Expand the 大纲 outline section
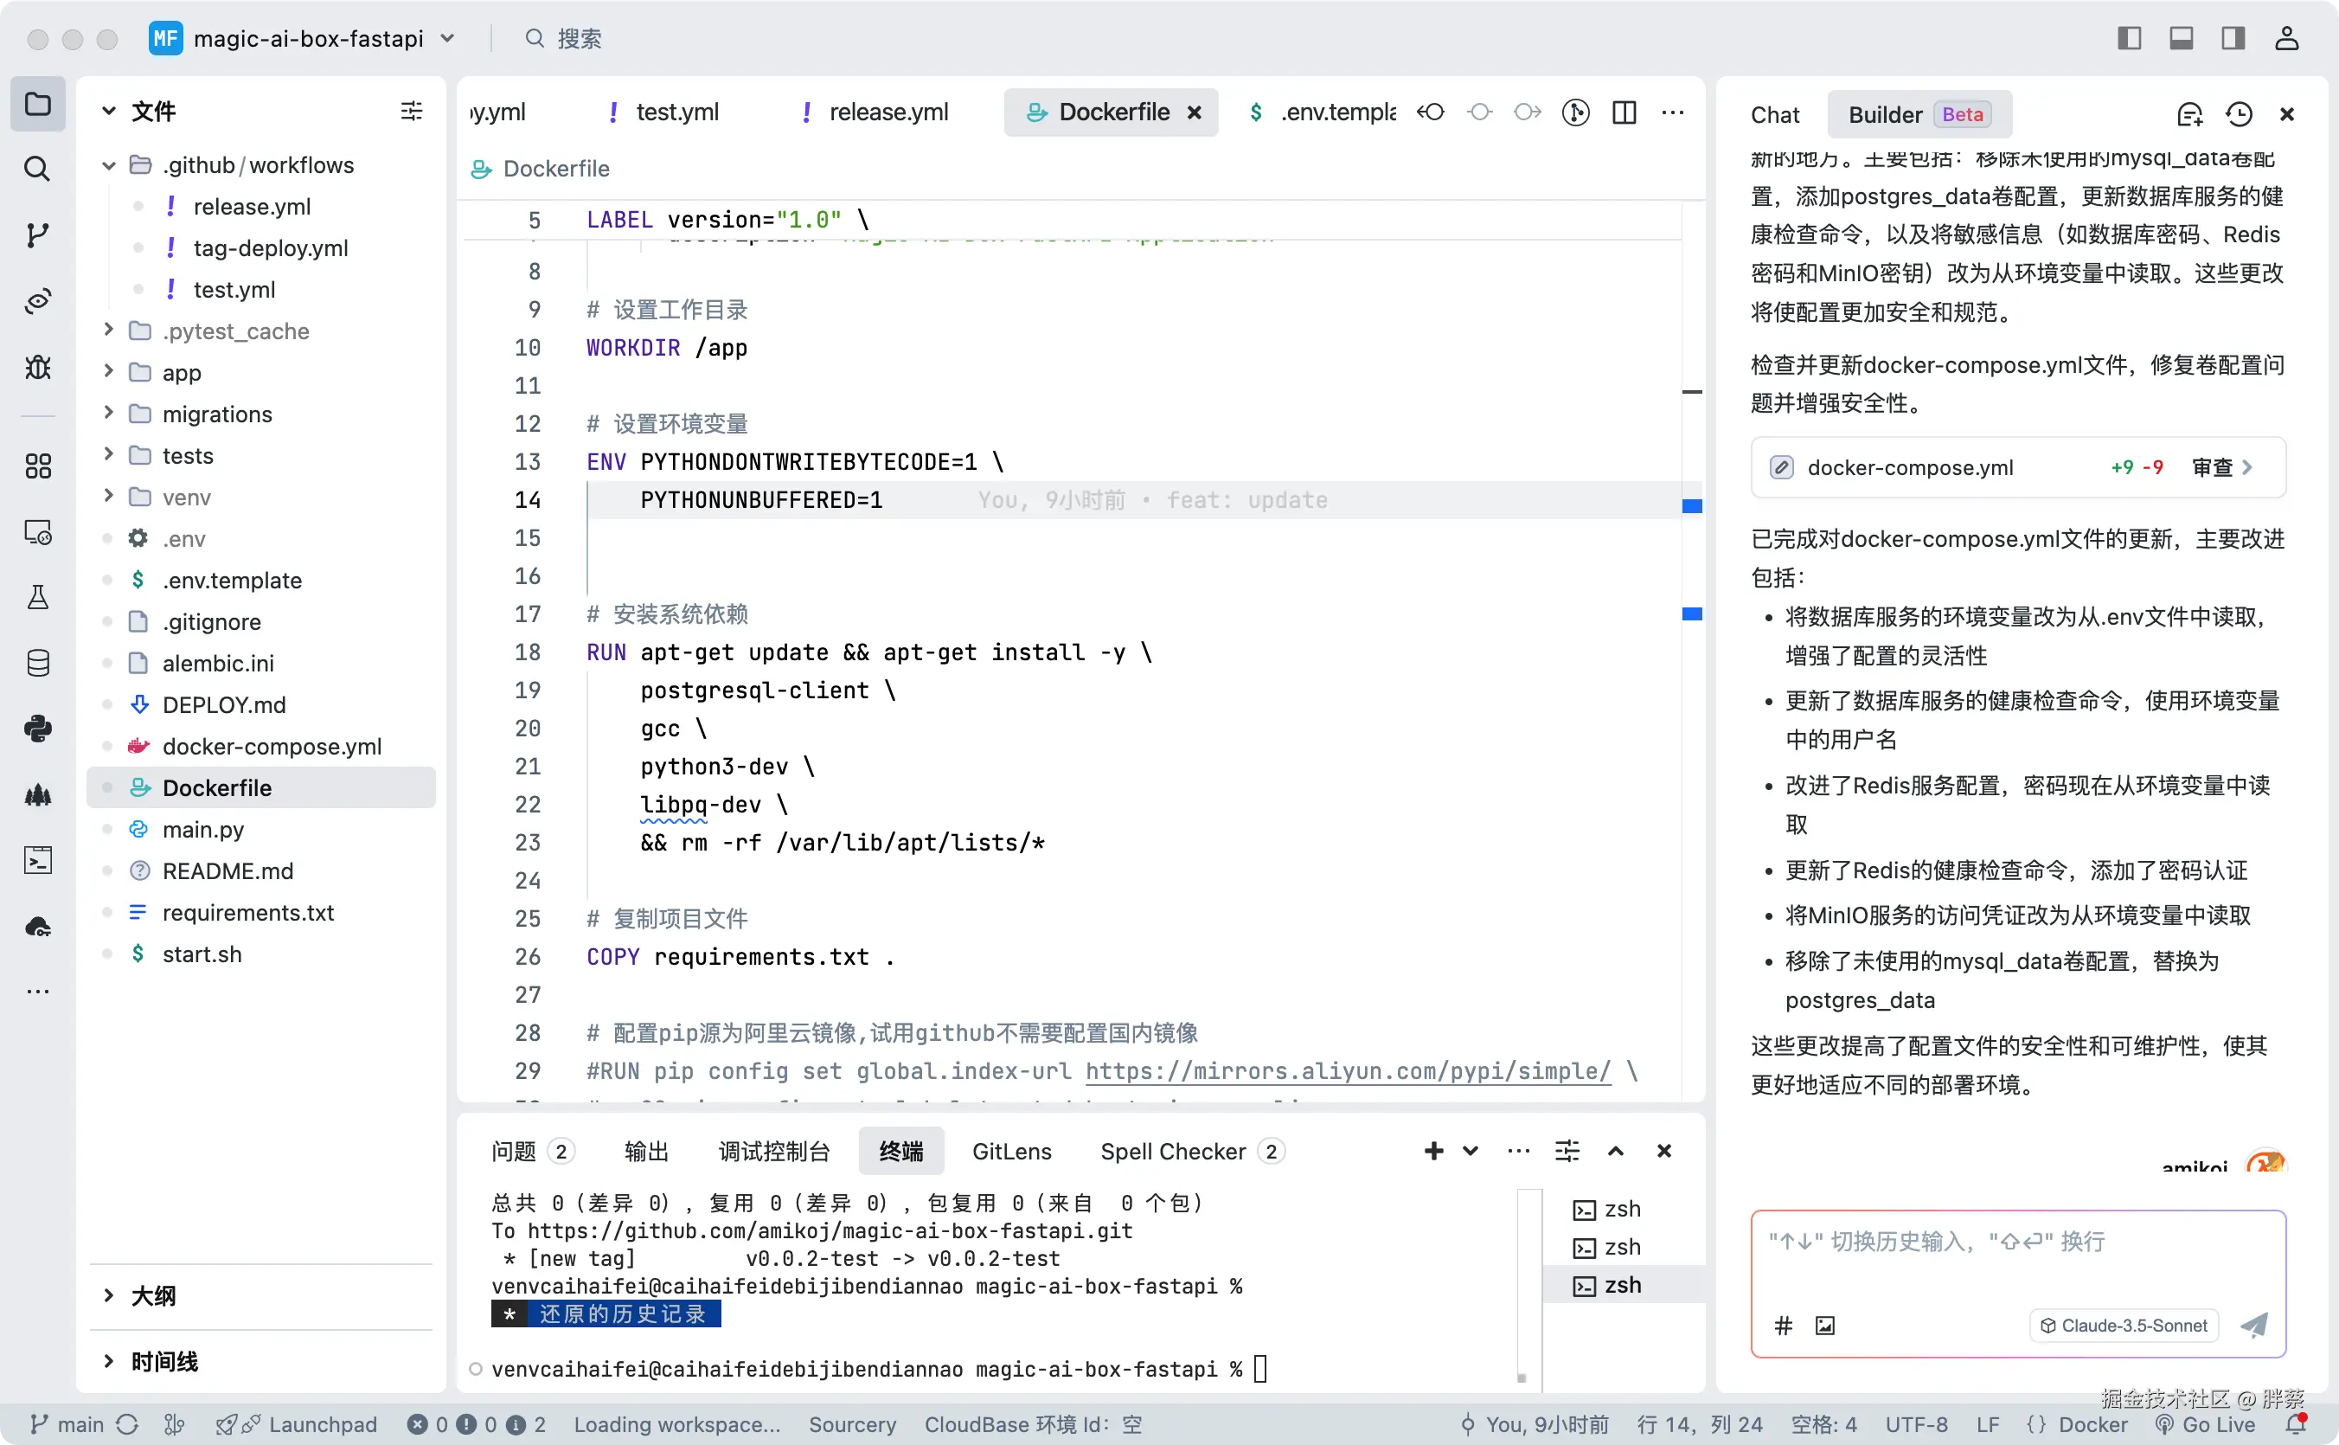 click(153, 1296)
